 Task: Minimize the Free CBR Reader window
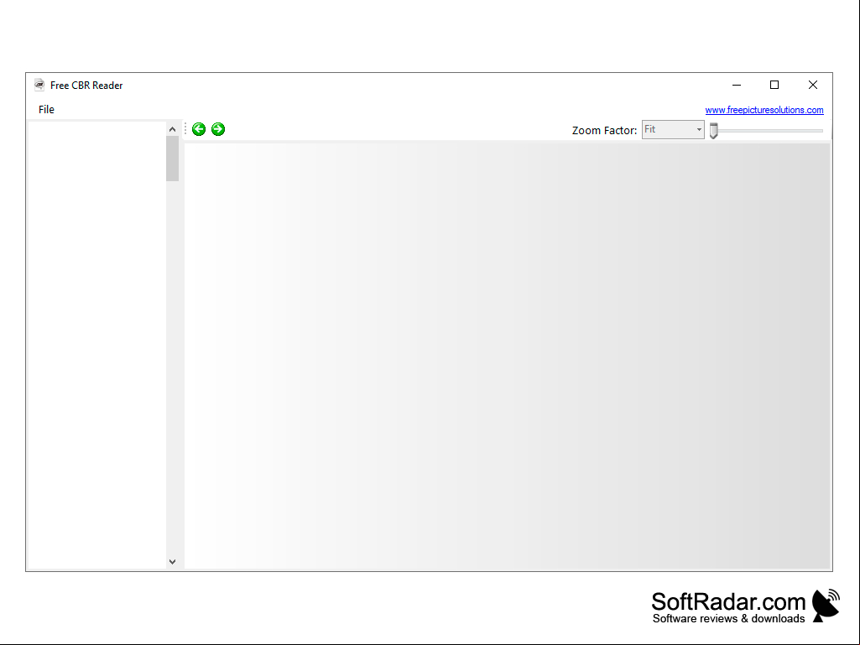[x=737, y=85]
